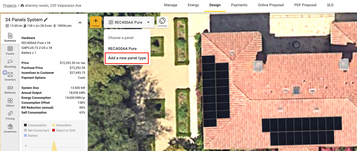Select the Design tab
The image size is (357, 151).
pyautogui.click(x=215, y=5)
